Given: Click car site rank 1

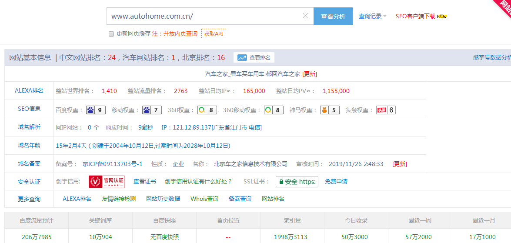Looking at the screenshot, I should pyautogui.click(x=174, y=58).
